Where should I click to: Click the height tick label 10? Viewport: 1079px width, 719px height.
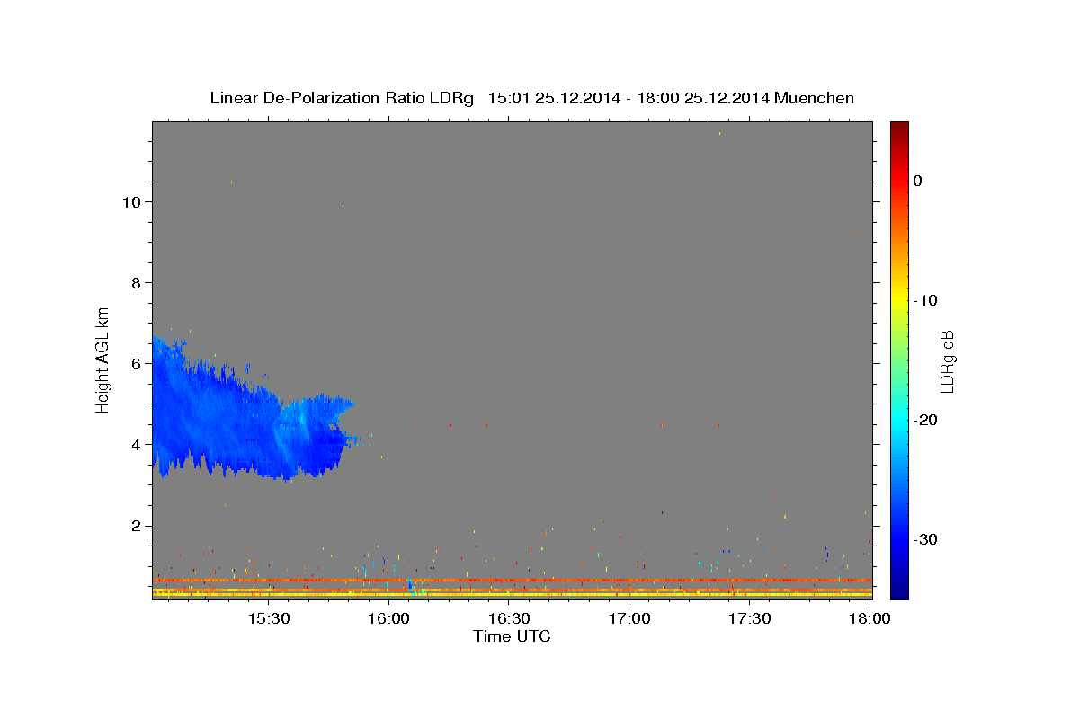[x=131, y=201]
